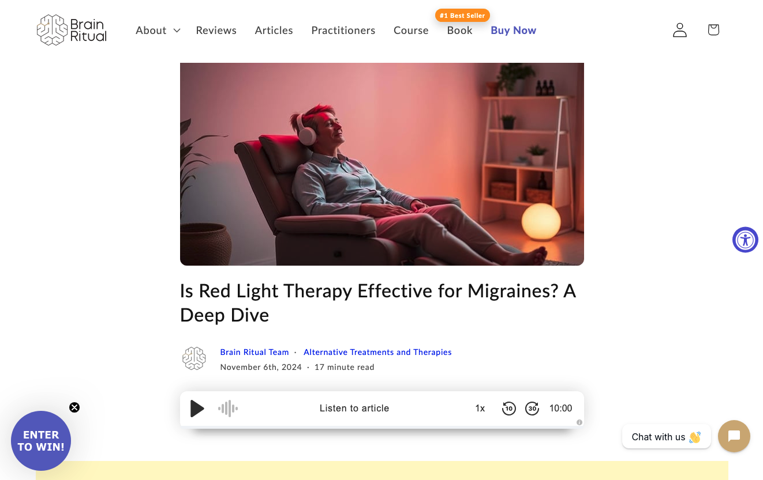This screenshot has height=480, width=763.
Task: Open the chat bubble icon
Action: tap(734, 436)
